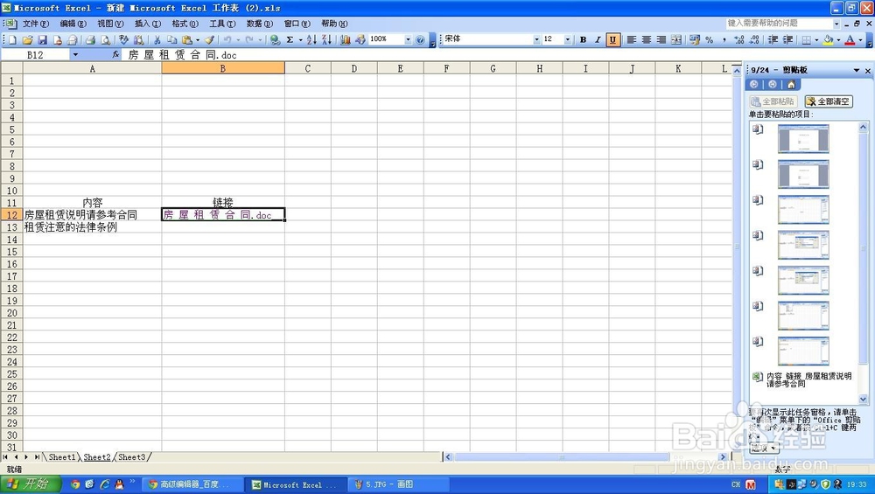This screenshot has height=494, width=875.
Task: Open Print Preview from the toolbar
Action: (105, 39)
